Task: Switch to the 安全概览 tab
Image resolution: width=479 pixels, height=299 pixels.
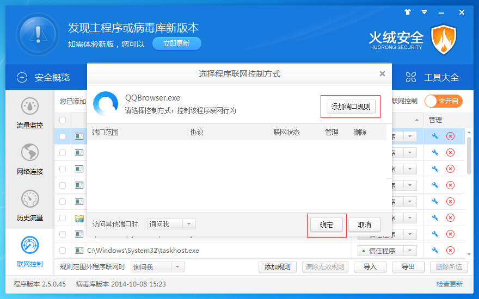Action: point(44,77)
